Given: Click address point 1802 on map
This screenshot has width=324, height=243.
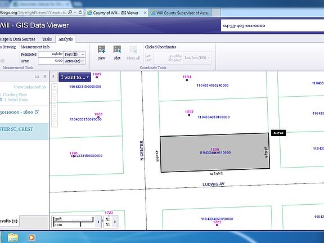Looking at the screenshot, I should click(189, 115).
